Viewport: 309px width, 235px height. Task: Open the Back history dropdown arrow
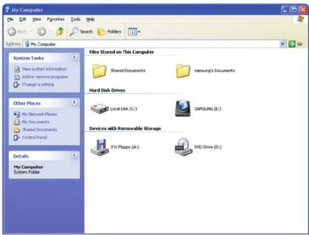tap(31, 32)
